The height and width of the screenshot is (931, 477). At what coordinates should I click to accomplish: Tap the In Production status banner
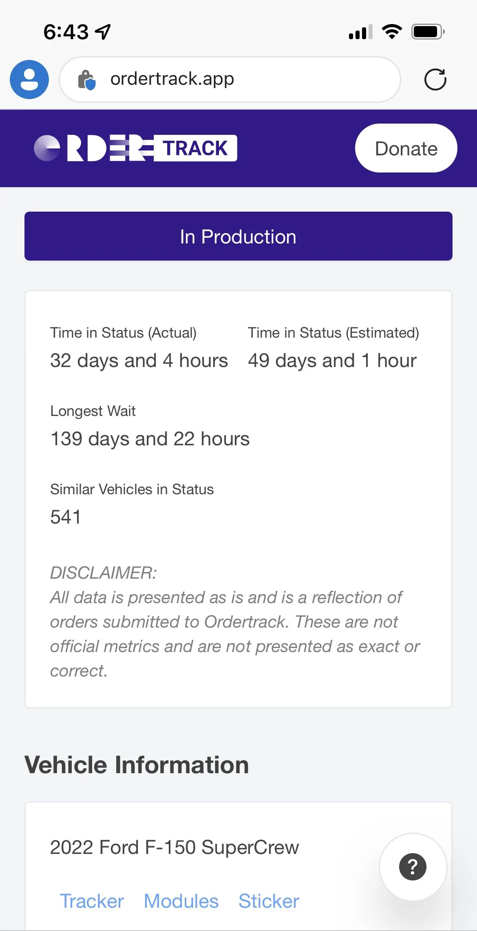click(x=238, y=236)
